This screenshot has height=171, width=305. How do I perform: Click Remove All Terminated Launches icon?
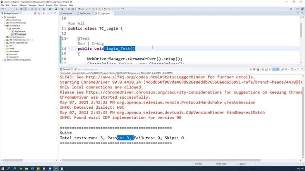[x=258, y=69]
